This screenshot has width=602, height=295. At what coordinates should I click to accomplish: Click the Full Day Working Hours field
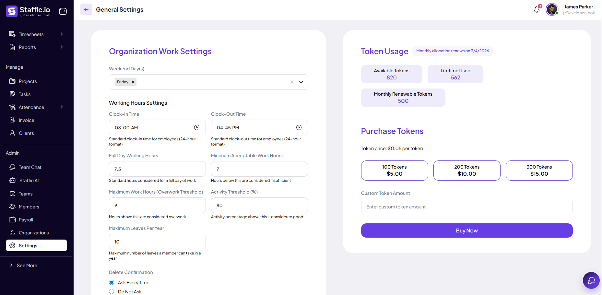157,169
